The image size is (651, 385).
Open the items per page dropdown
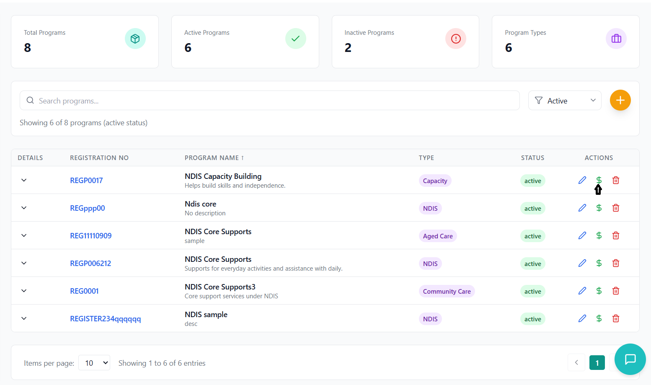[94, 363]
